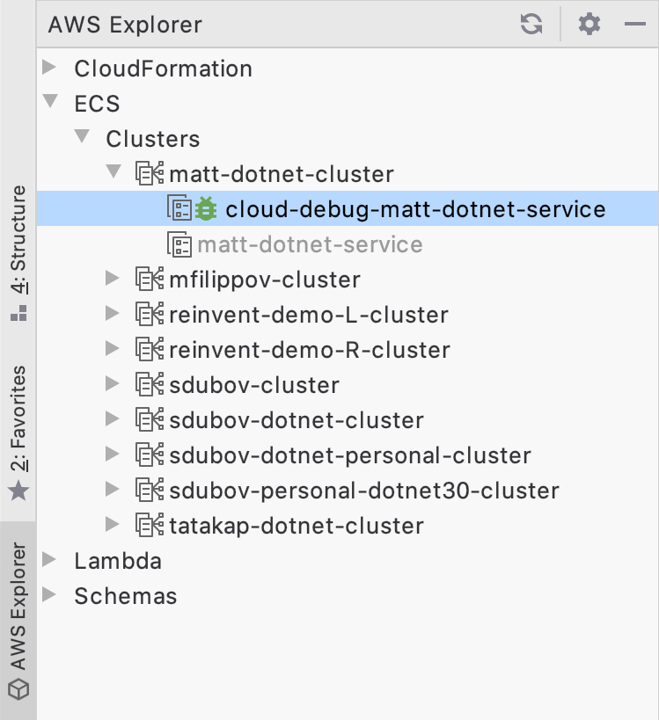This screenshot has width=659, height=720.
Task: Select the Clusters label
Action: [152, 139]
